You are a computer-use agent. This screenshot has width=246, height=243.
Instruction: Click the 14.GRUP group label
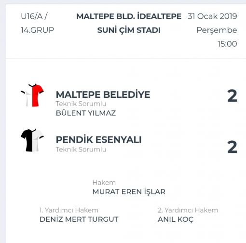pyautogui.click(x=37, y=30)
